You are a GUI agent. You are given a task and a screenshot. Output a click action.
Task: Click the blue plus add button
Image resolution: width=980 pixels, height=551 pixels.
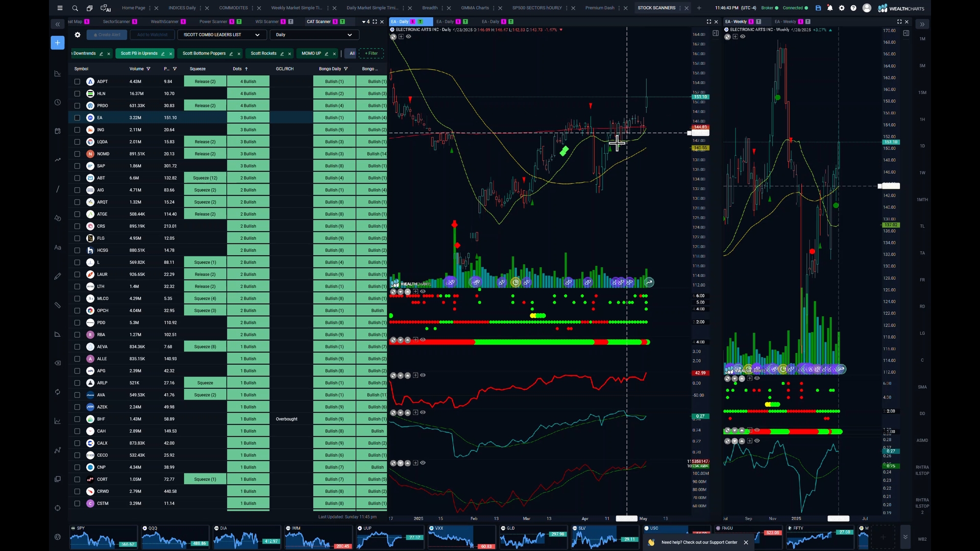[x=58, y=43]
